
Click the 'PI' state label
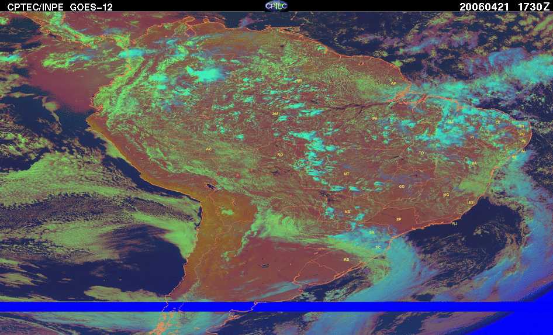472,137
